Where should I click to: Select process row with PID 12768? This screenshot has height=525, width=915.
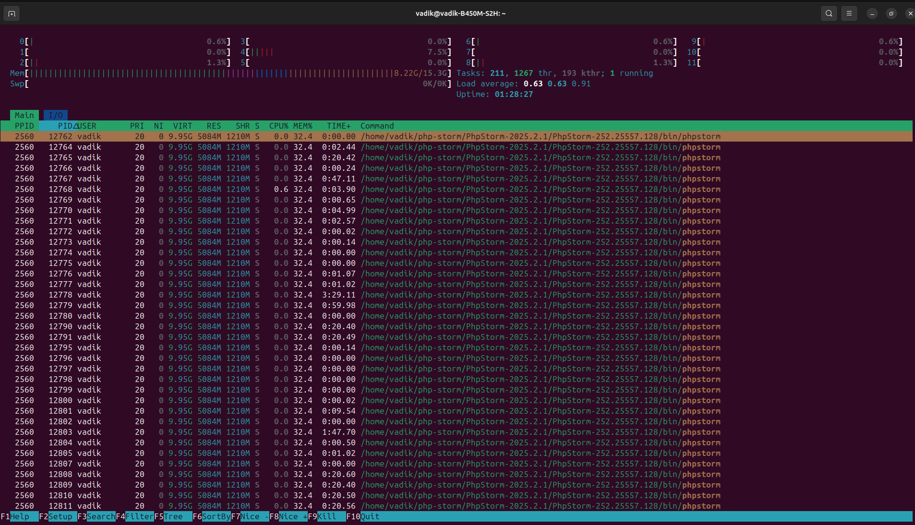pos(457,189)
